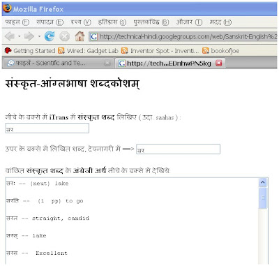Click the Google site icon in address bar
The image size is (279, 266).
click(x=94, y=36)
